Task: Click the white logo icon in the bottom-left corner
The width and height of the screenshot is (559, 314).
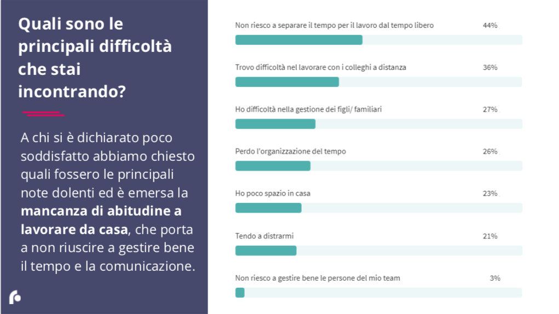Action: point(15,297)
